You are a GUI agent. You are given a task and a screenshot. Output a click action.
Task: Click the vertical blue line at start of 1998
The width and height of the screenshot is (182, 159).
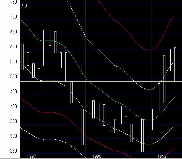[x=85, y=41]
